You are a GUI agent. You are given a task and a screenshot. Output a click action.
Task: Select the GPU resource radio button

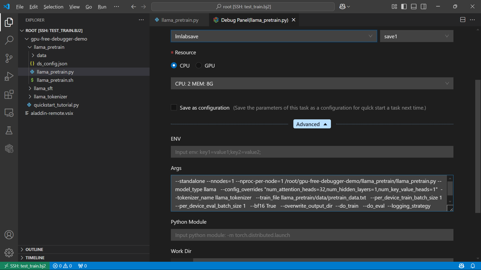(x=199, y=65)
